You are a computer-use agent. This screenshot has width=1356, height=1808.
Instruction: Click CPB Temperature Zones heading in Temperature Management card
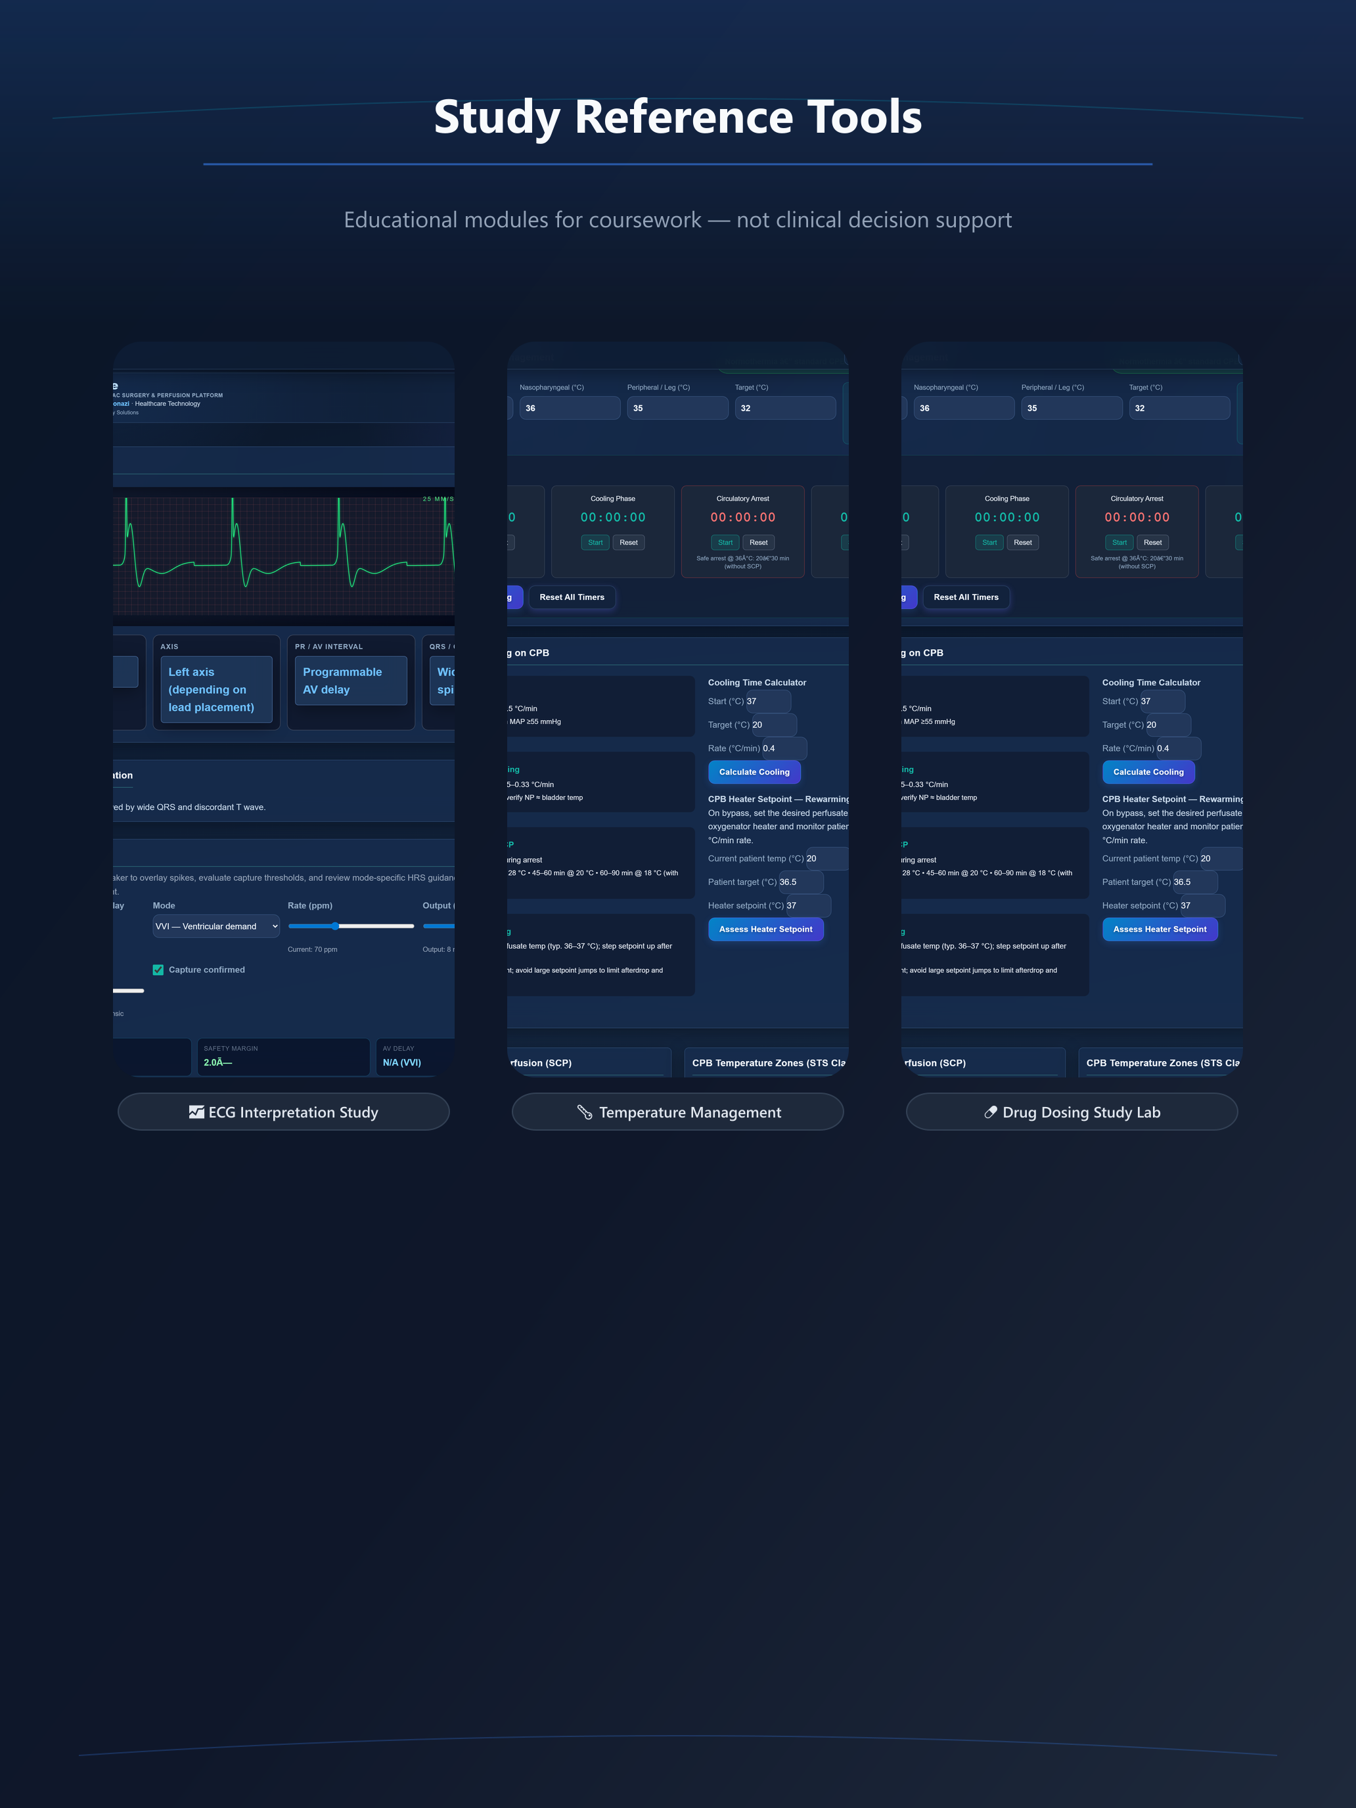[x=769, y=1062]
